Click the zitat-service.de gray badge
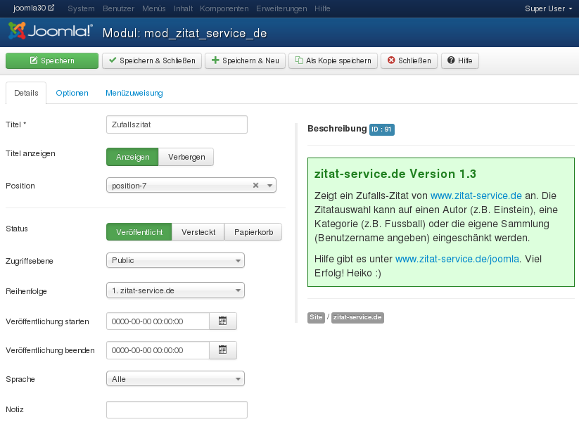The width and height of the screenshot is (579, 422). click(357, 317)
